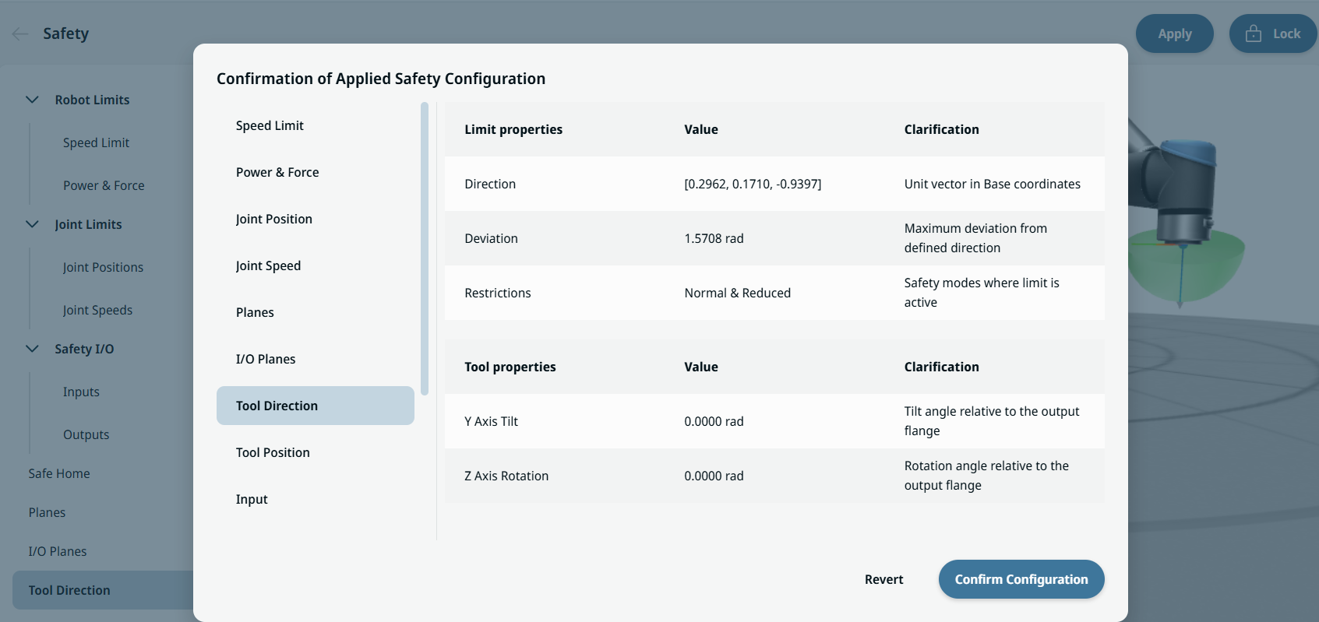1319x622 pixels.
Task: Click the Confirm Configuration button
Action: tap(1021, 579)
